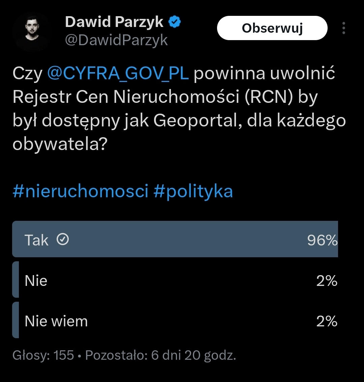The image size is (364, 382).
Task: Open the three-dot more options menu
Action: coord(343,28)
